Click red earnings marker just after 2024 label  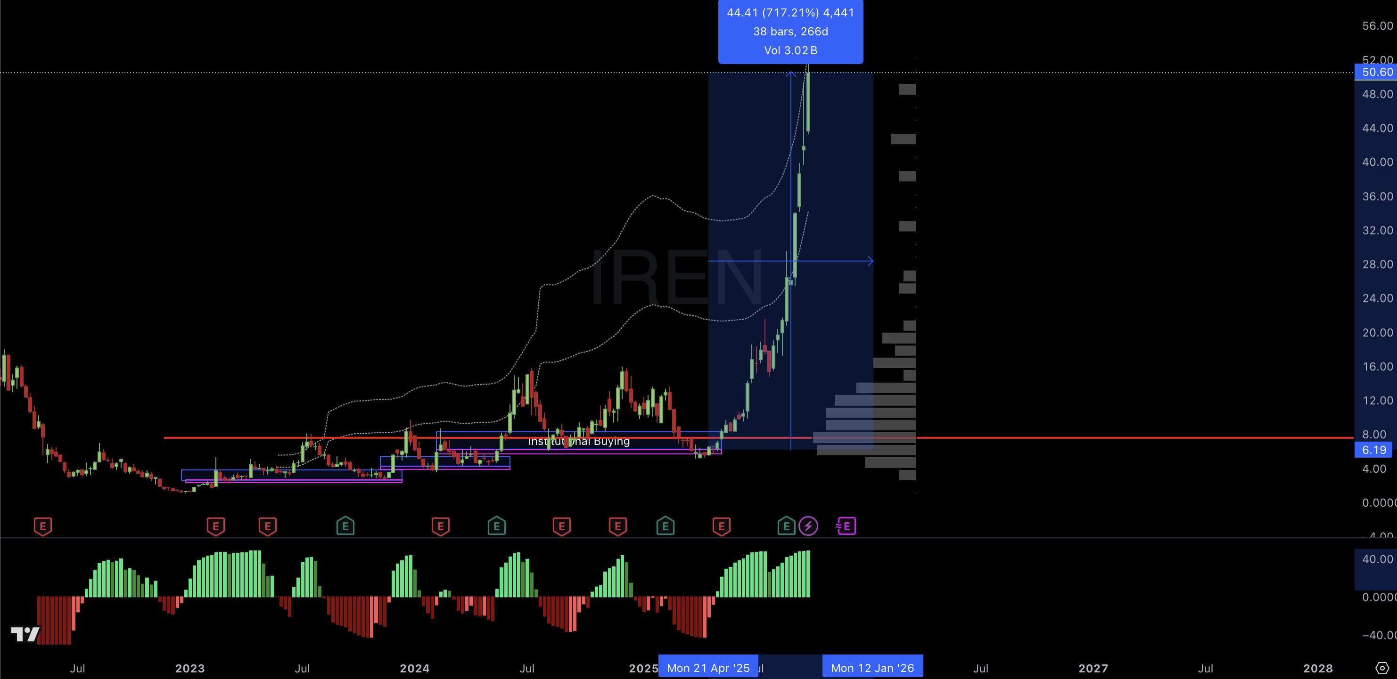pyautogui.click(x=440, y=525)
